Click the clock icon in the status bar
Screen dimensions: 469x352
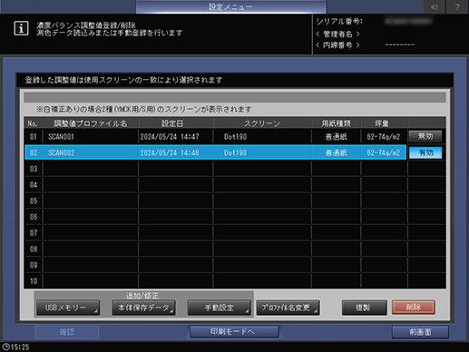click(5, 347)
